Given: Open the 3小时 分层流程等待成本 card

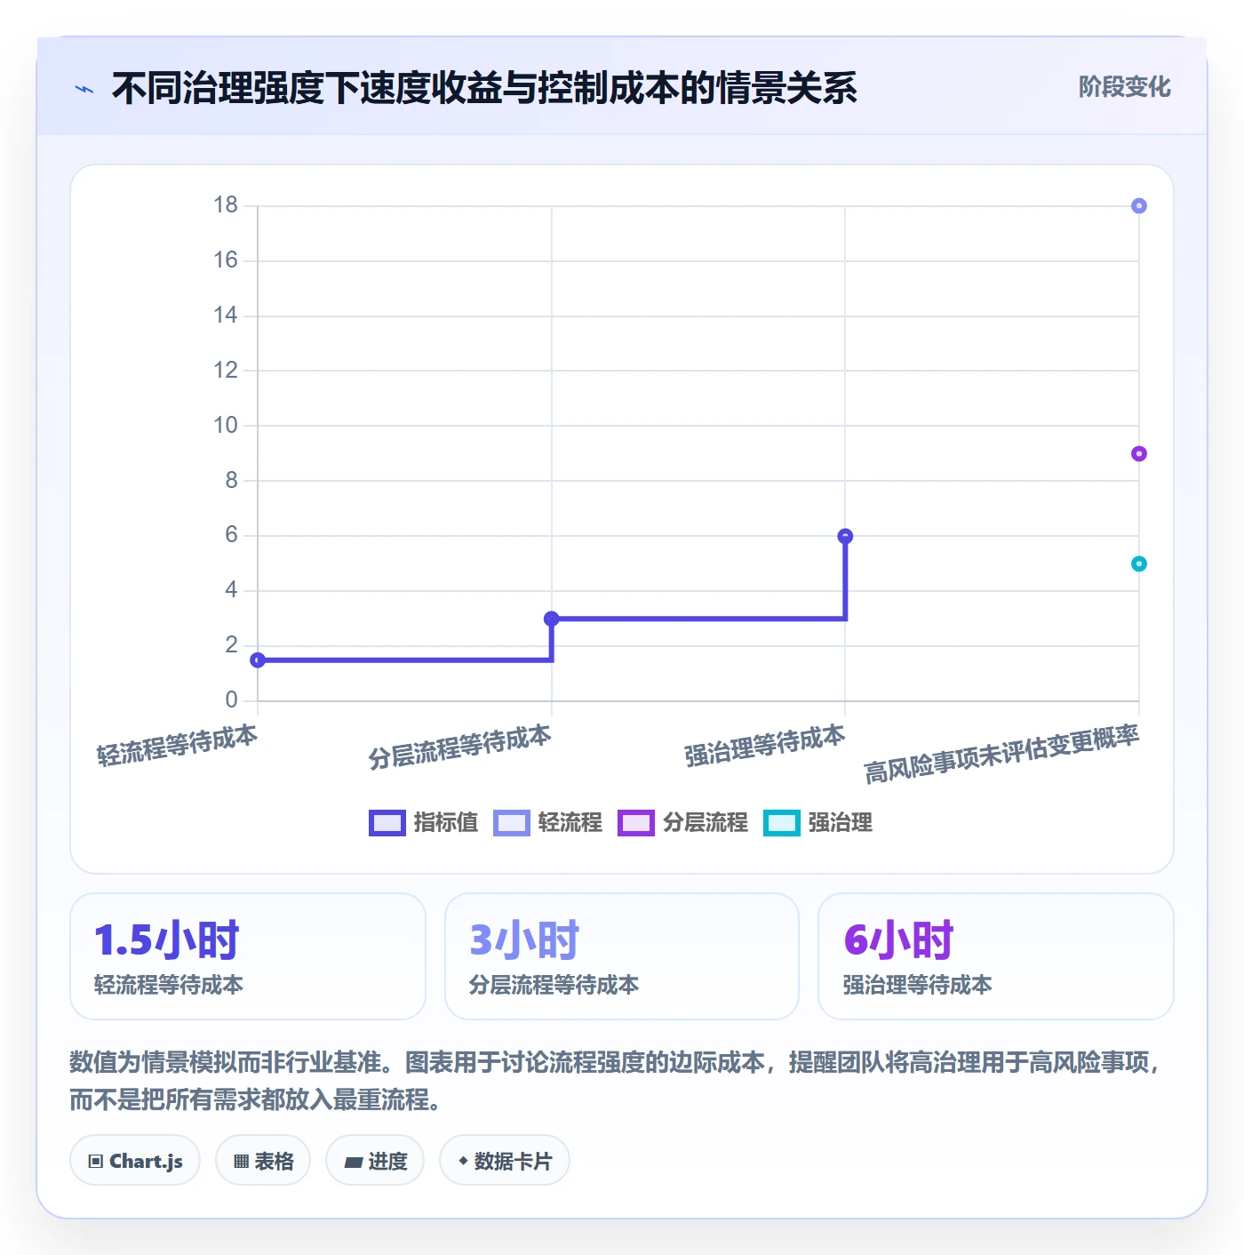Looking at the screenshot, I should pos(622,956).
